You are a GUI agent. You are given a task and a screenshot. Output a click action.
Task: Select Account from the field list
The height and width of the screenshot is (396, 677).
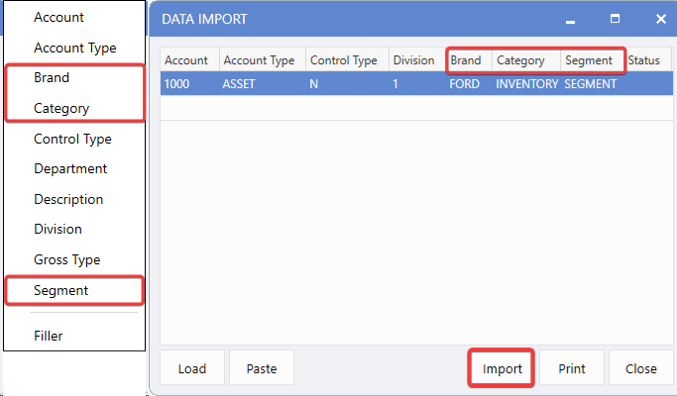pyautogui.click(x=59, y=18)
